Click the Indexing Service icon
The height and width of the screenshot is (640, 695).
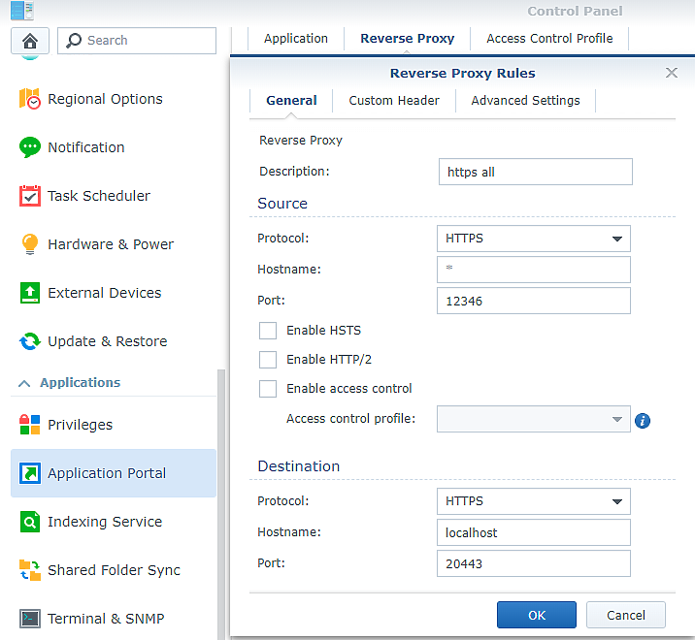click(x=30, y=522)
